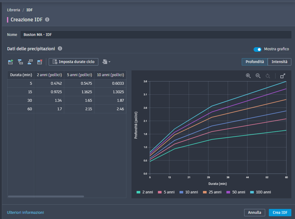Go to Libreria in the breadcrumb

[13, 10]
